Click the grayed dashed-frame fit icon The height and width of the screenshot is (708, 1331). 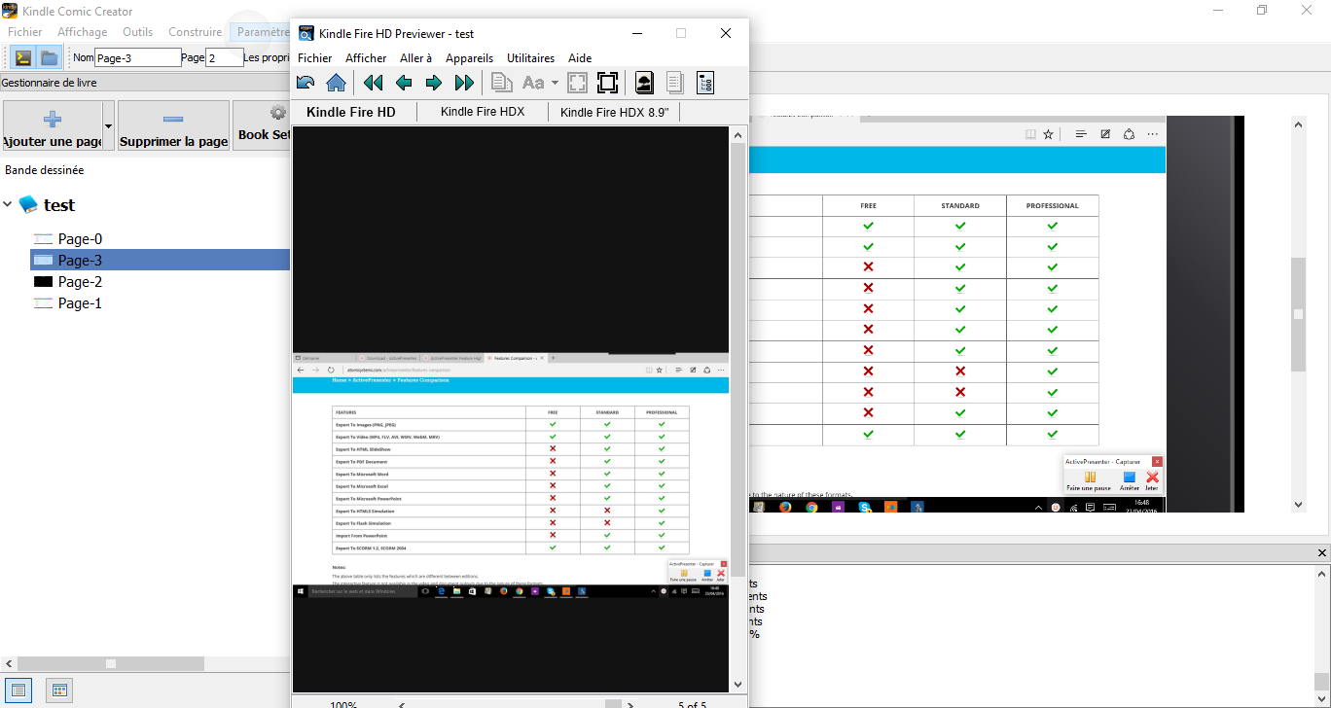[578, 83]
